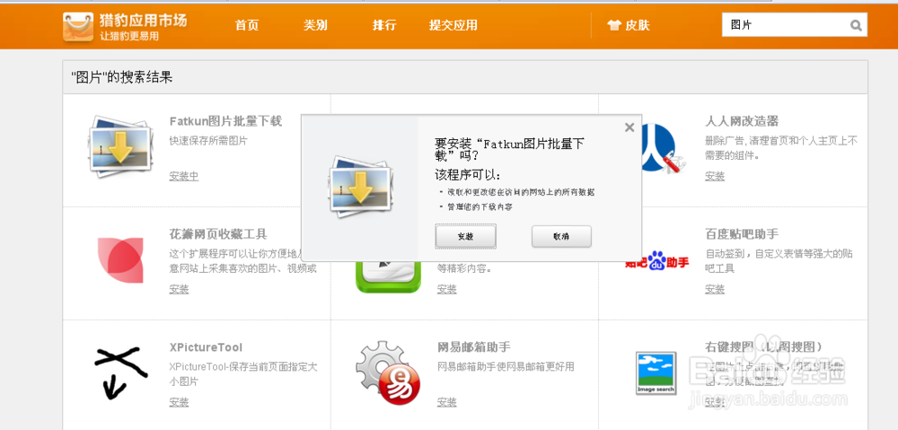Click the 人人网改造器 app icon
This screenshot has height=430, width=898.
click(664, 148)
